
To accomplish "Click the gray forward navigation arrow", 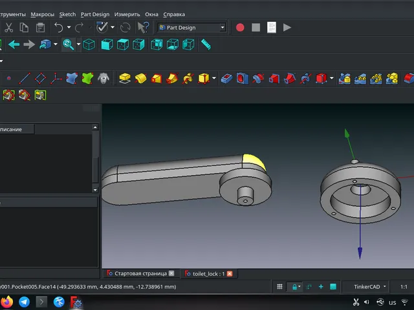I will click(x=29, y=45).
